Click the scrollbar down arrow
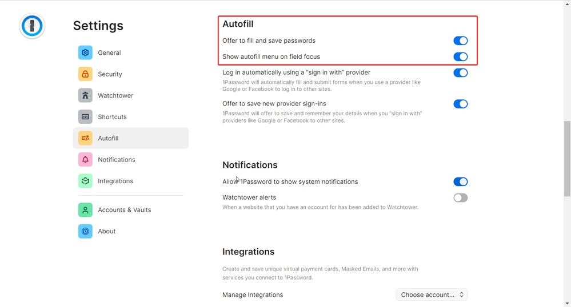Image resolution: width=571 pixels, height=307 pixels. [x=567, y=303]
